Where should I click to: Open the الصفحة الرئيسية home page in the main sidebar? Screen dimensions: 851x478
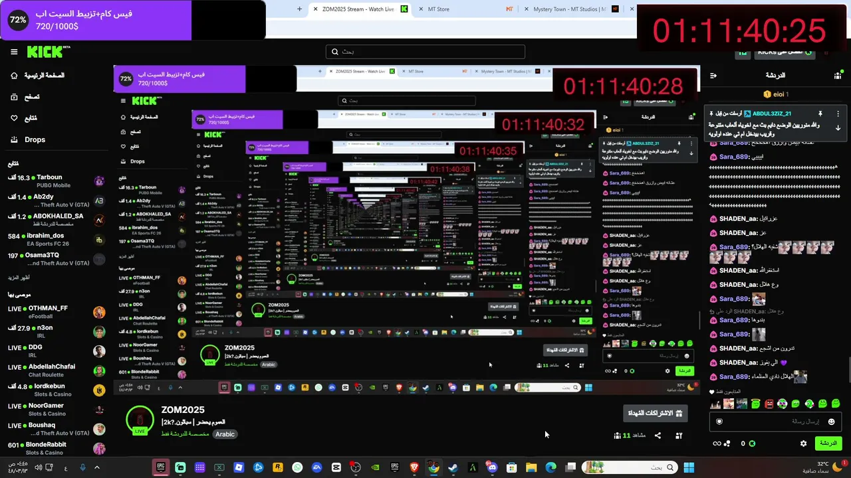pyautogui.click(x=38, y=76)
